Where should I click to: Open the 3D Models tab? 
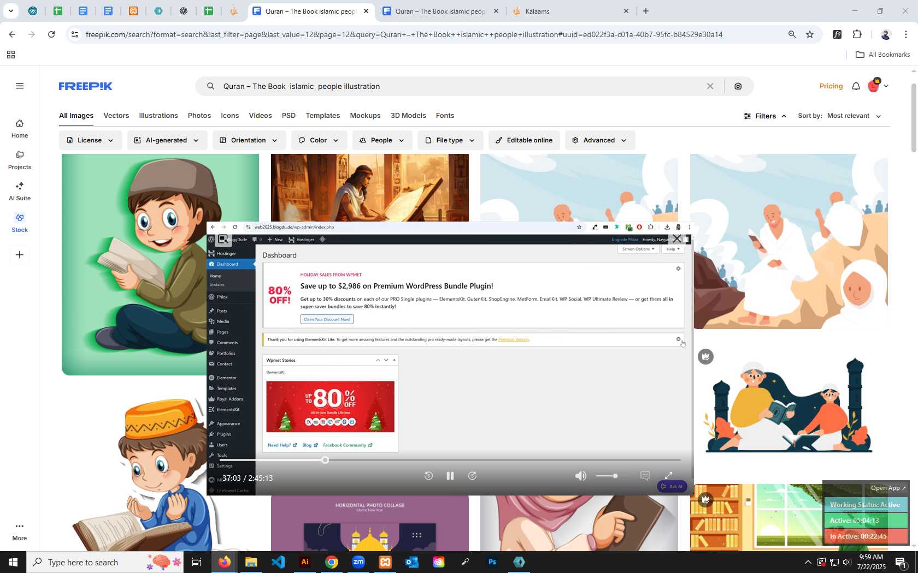[408, 116]
